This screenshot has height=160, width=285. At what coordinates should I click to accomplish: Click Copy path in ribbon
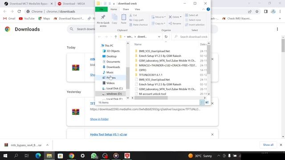137,20
